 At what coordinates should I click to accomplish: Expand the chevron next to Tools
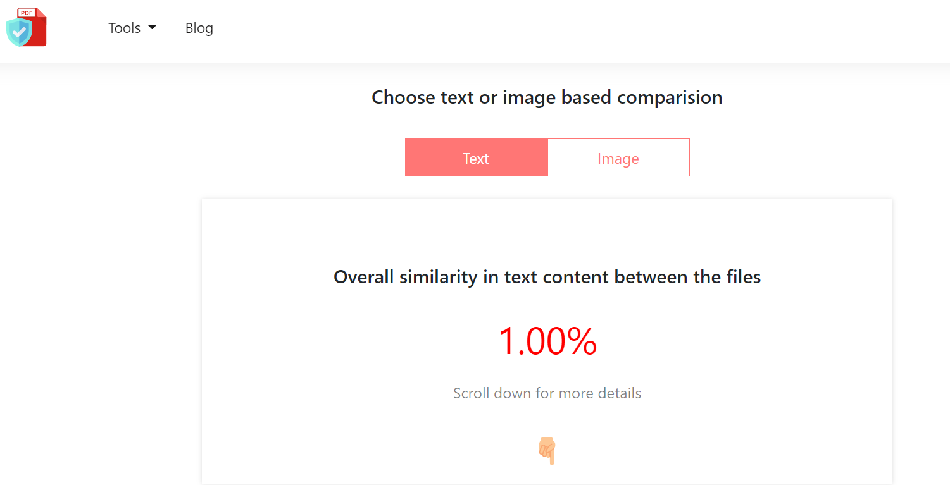pos(152,28)
